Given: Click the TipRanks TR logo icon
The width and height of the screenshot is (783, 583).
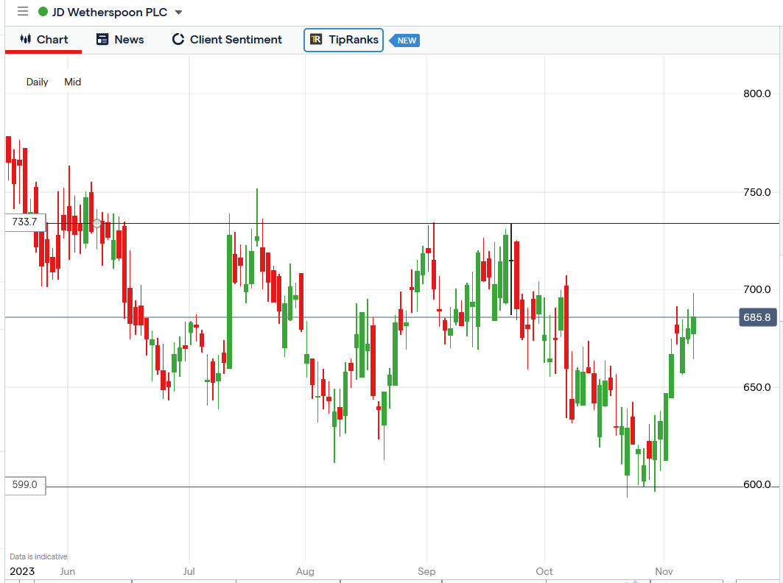Looking at the screenshot, I should tap(316, 40).
